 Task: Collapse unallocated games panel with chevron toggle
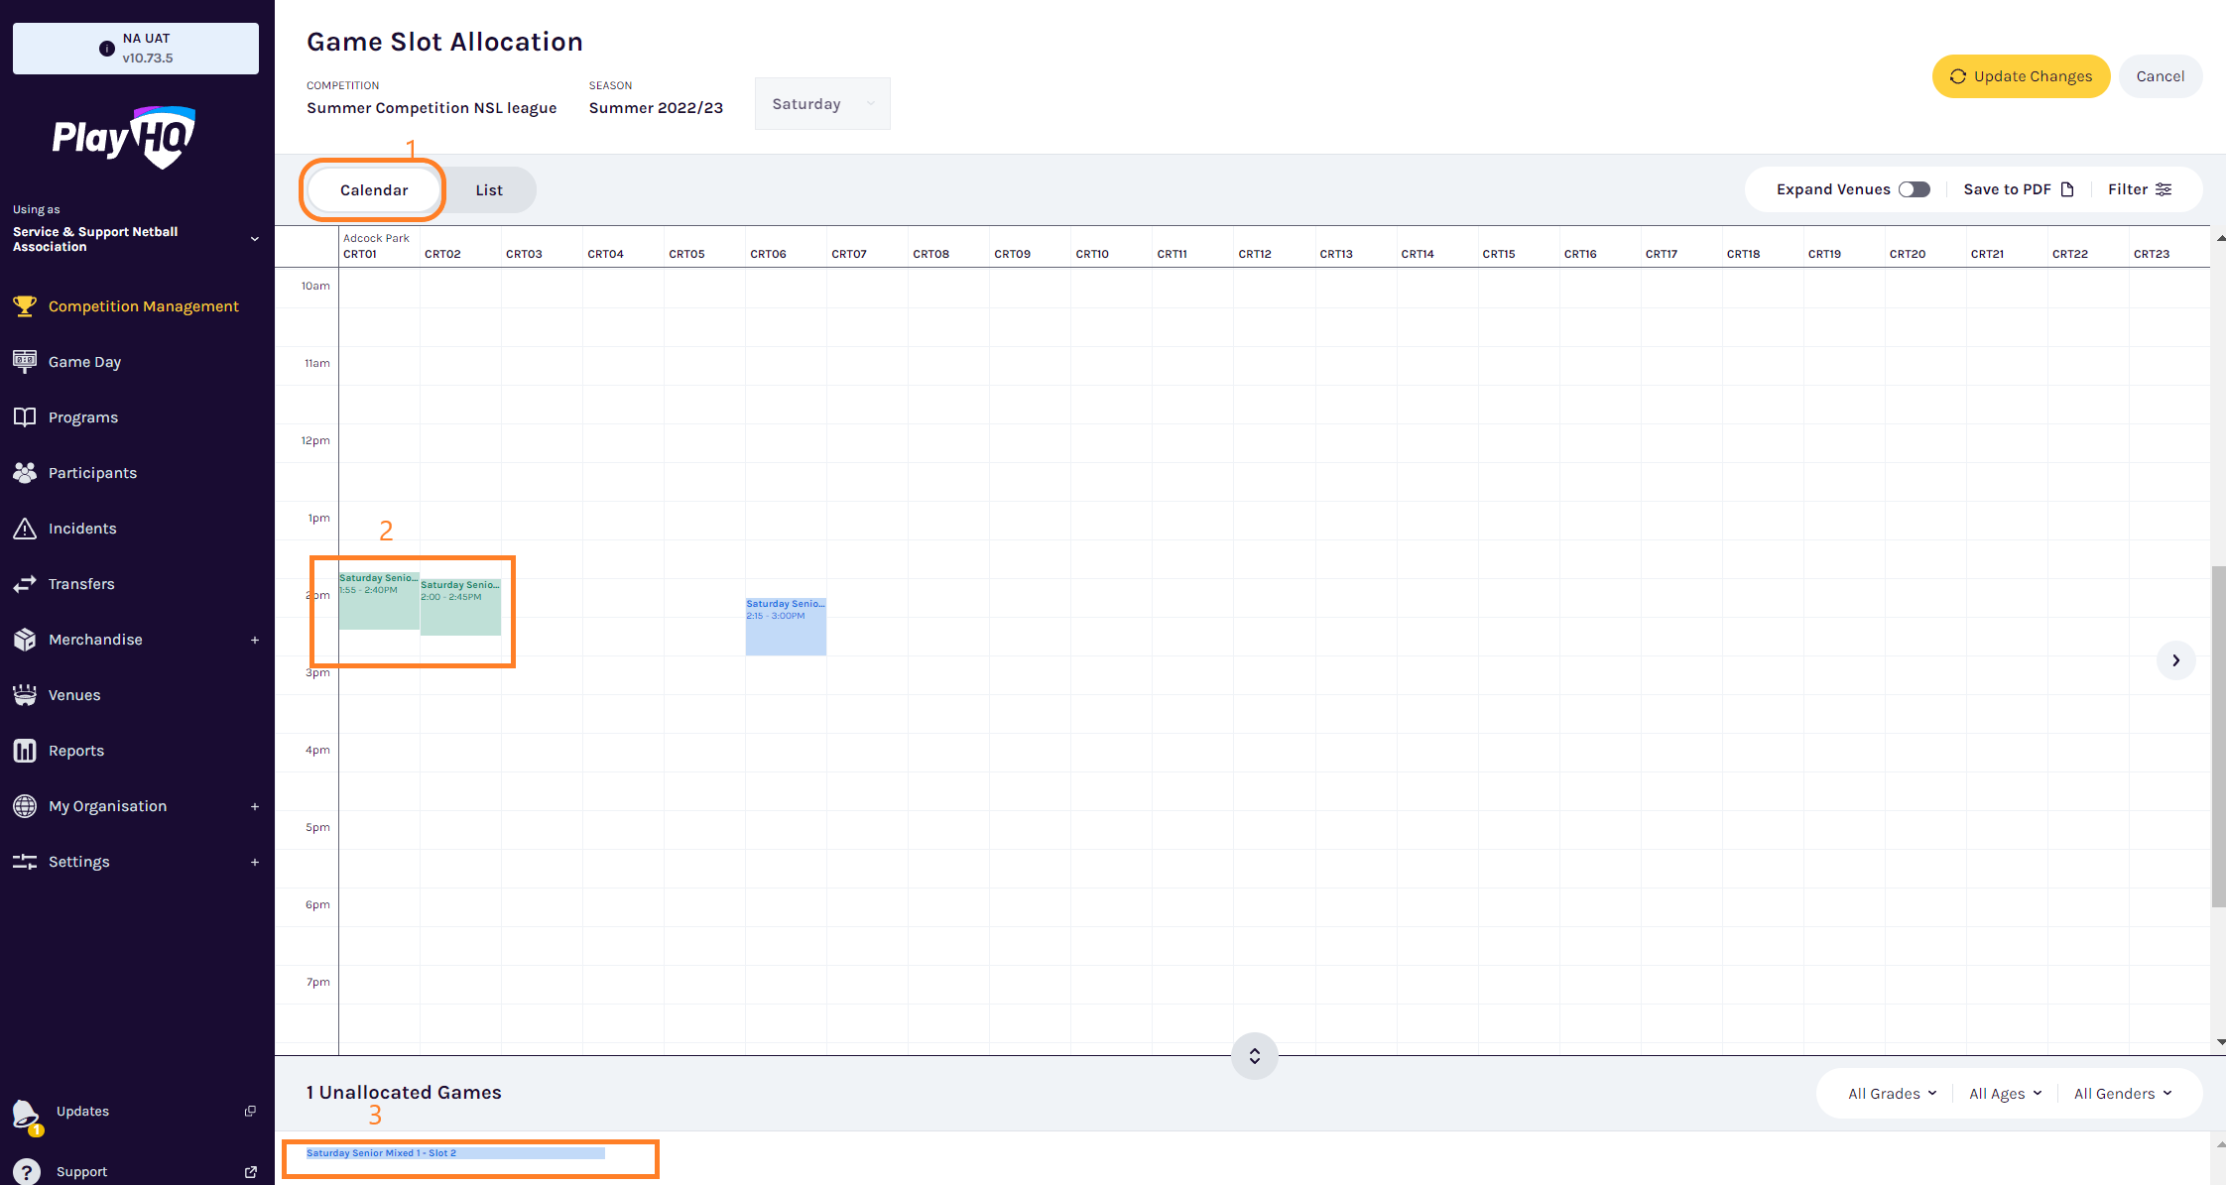tap(1255, 1056)
